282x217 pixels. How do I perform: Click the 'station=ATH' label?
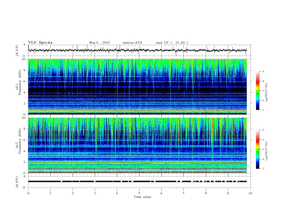132,43
